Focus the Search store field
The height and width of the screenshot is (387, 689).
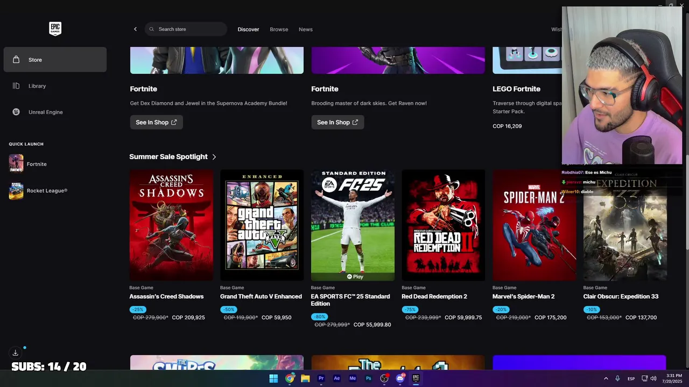(x=186, y=29)
